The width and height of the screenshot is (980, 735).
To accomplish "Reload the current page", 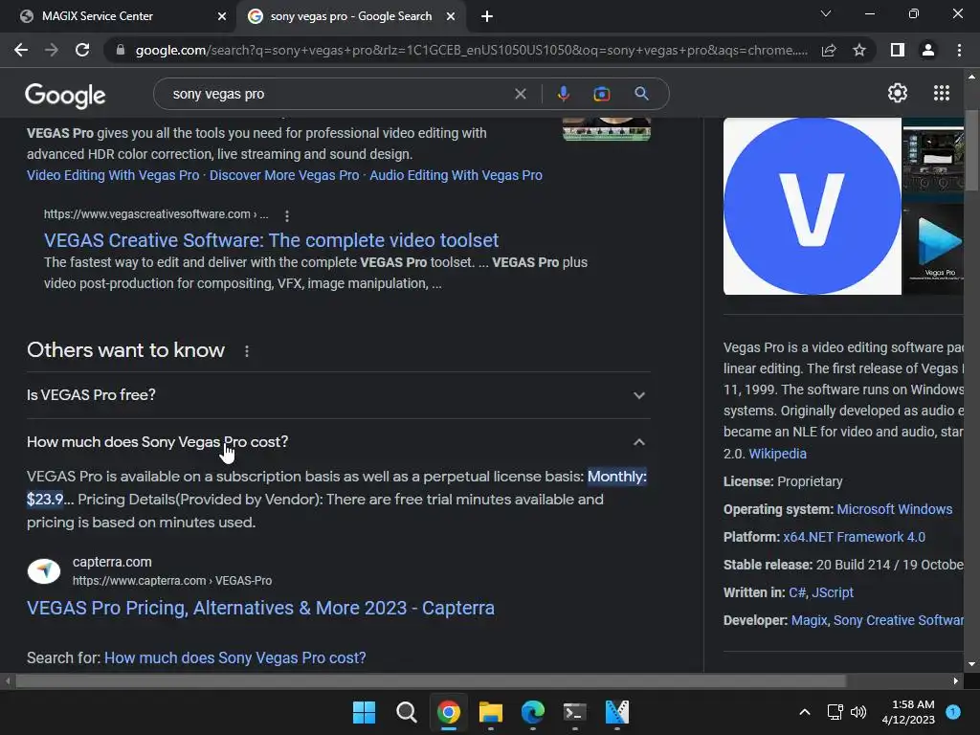I will (82, 50).
